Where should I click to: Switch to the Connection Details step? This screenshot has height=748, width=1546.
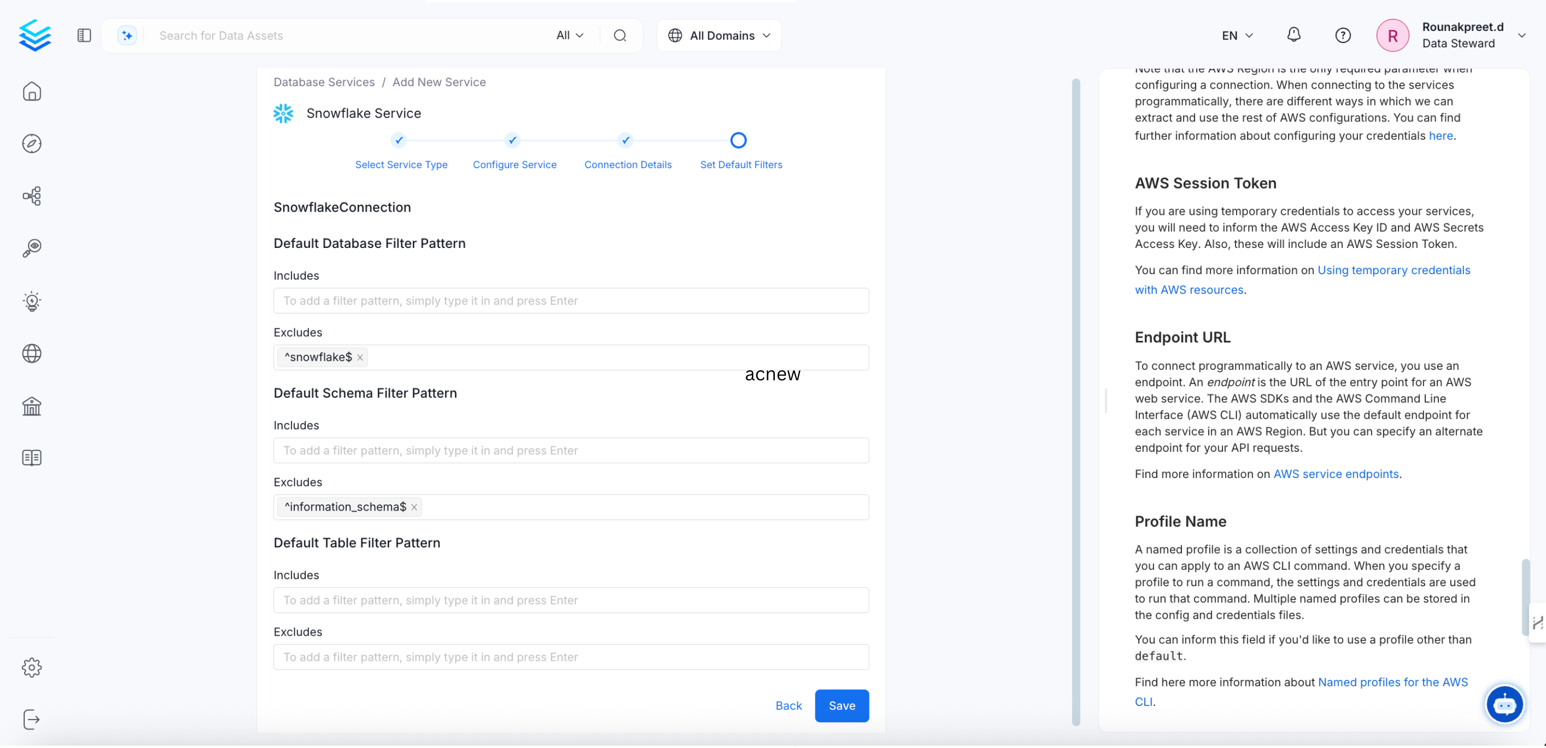(x=628, y=164)
